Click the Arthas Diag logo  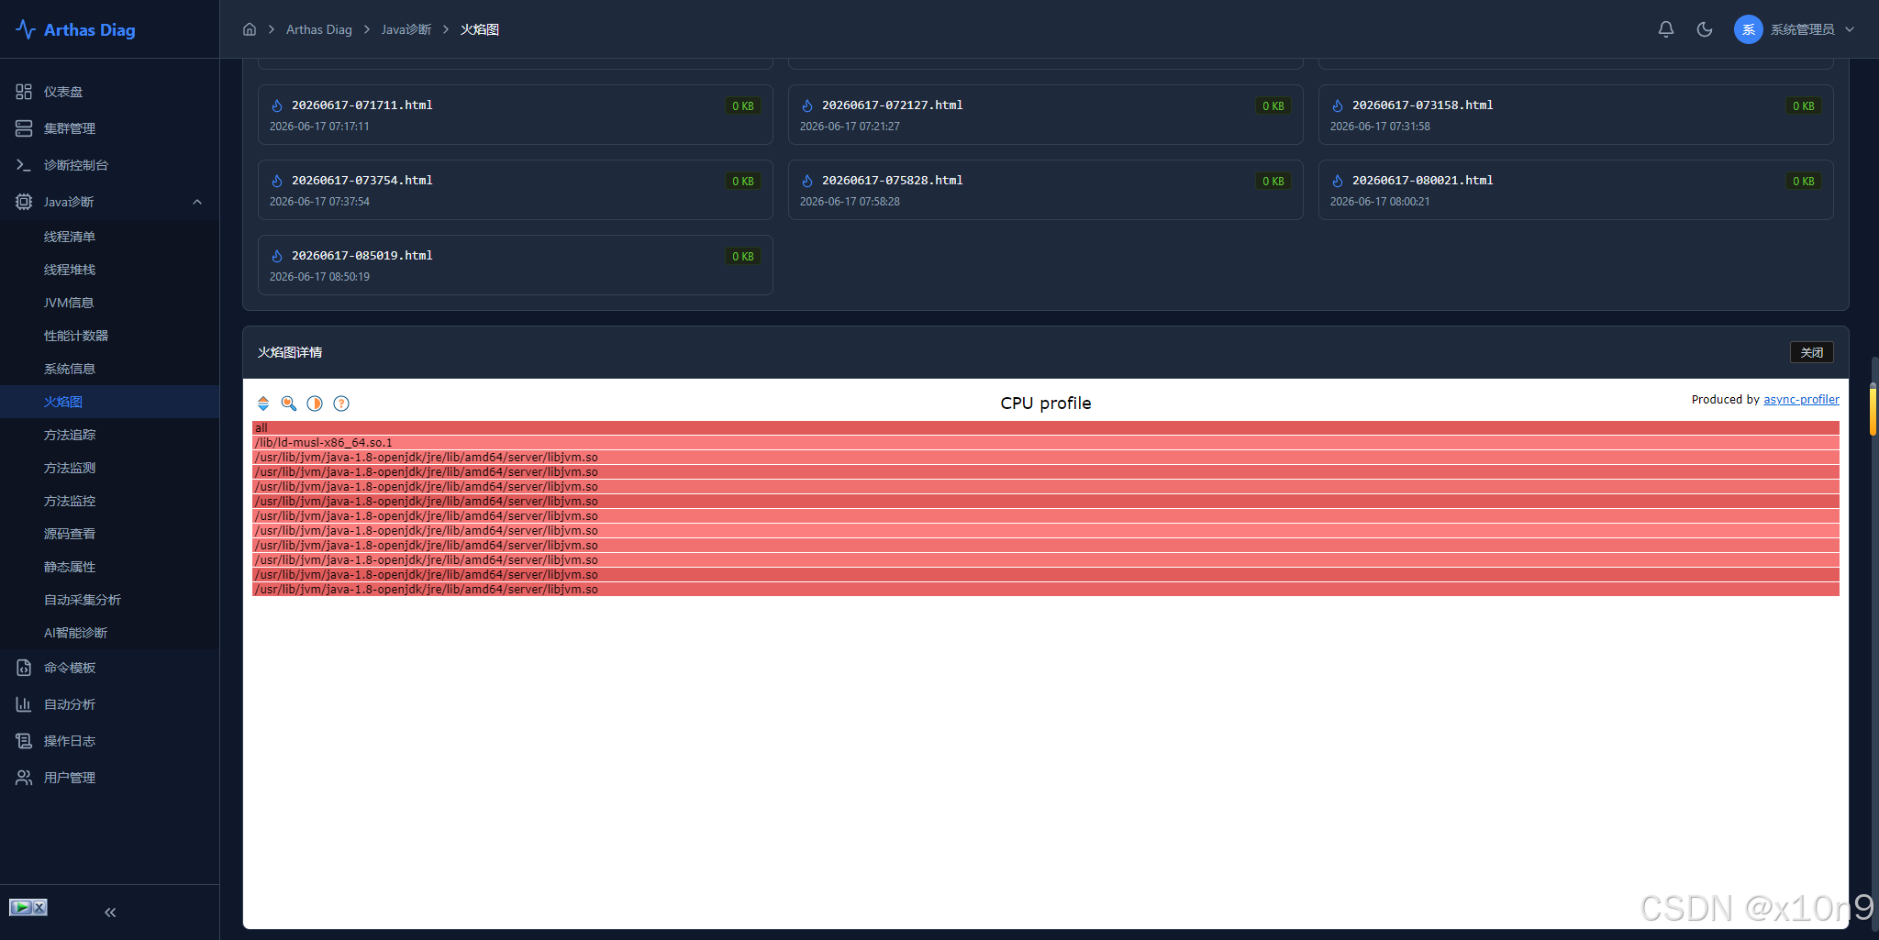coord(76,29)
